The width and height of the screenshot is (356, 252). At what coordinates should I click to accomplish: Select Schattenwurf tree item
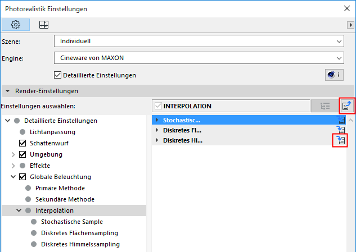pyautogui.click(x=49, y=143)
